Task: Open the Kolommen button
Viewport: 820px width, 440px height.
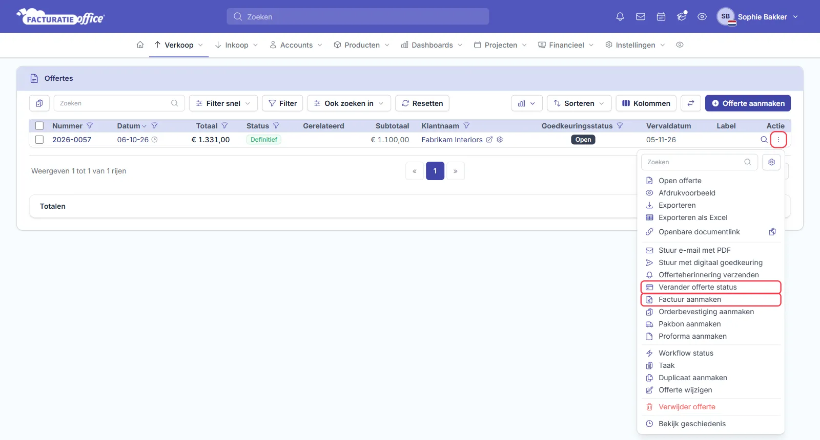Action: click(x=646, y=103)
